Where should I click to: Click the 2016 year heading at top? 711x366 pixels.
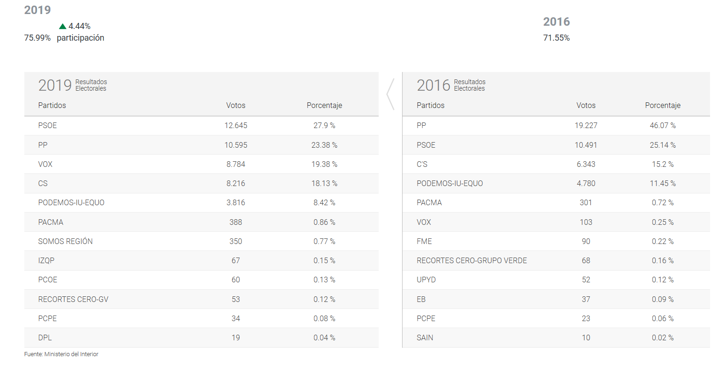click(557, 22)
